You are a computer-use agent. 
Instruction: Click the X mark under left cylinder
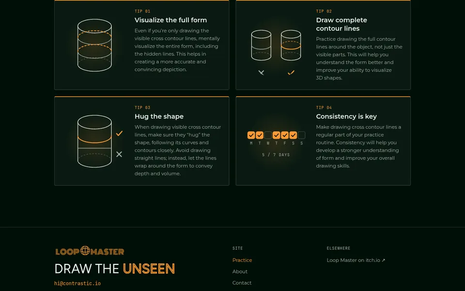pos(261,72)
